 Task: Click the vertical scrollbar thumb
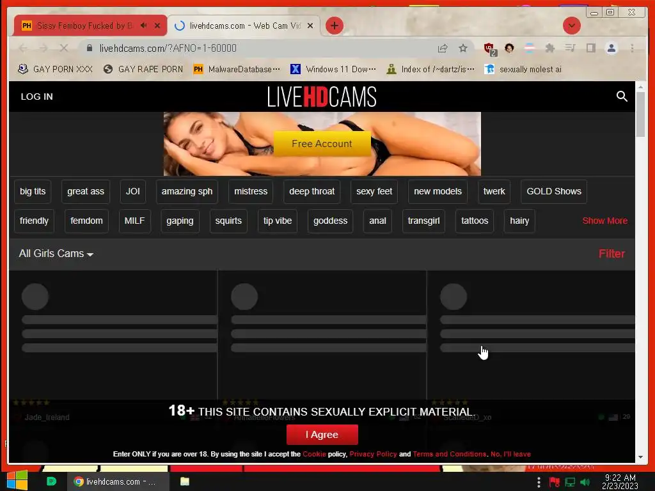point(640,114)
